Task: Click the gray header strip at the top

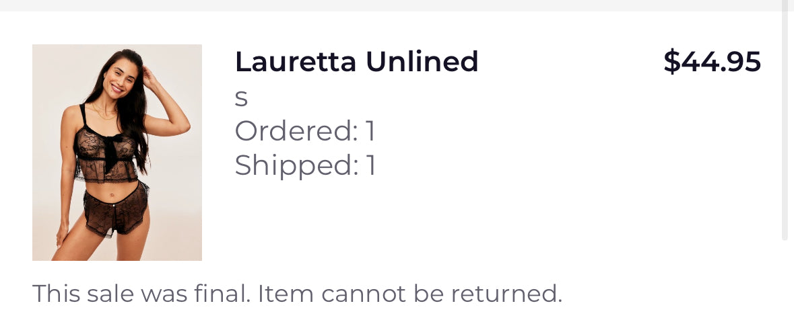Action: [397, 5]
